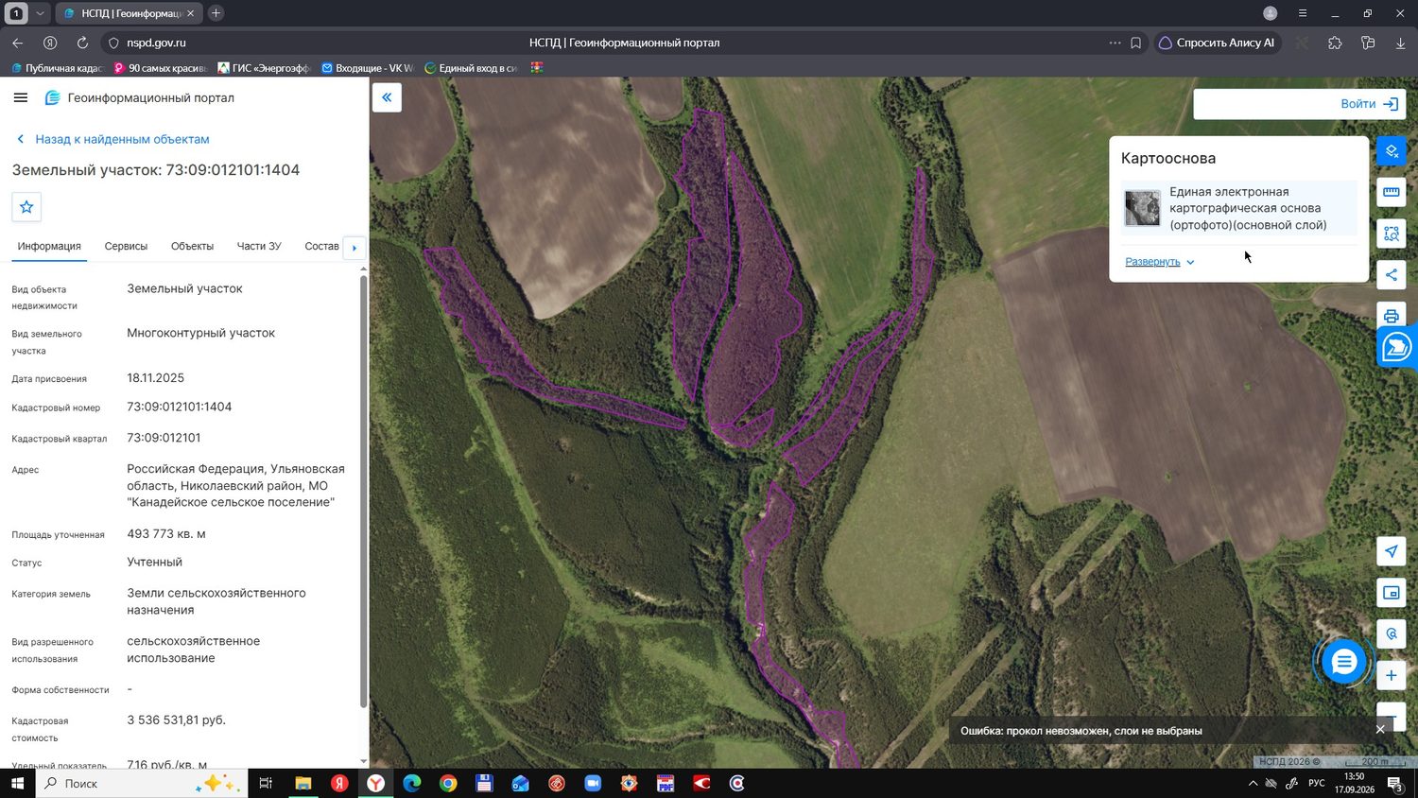Show more tabs with the right arrow
1418x798 pixels.
point(354,248)
